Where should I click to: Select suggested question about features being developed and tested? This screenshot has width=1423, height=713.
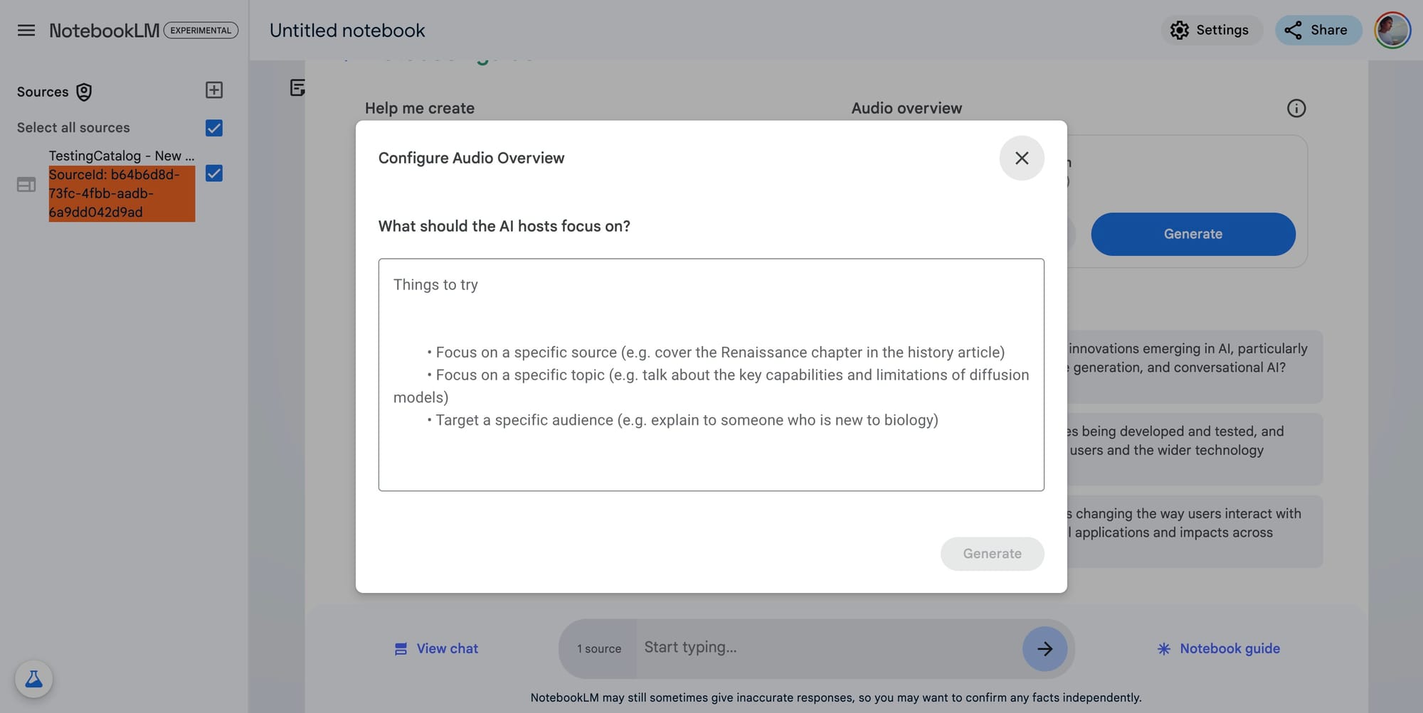click(1195, 449)
